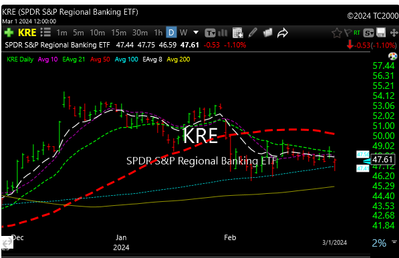Viewport: 399px width, 258px height.
Task: Click the yellow KRE ticker symbol
Action: click(27, 33)
